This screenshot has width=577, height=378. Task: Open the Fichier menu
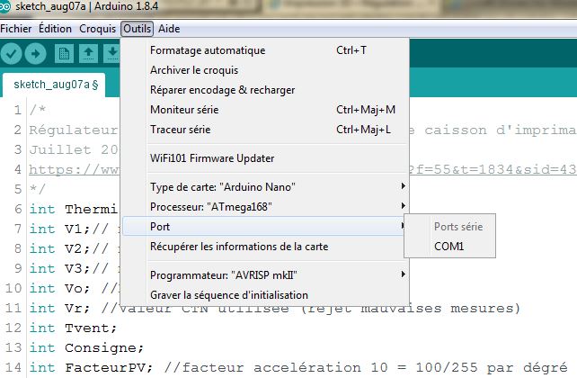(x=16, y=29)
